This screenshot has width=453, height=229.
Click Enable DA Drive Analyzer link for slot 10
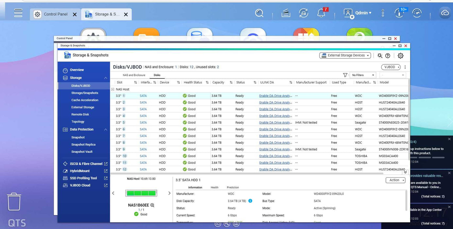(276, 156)
